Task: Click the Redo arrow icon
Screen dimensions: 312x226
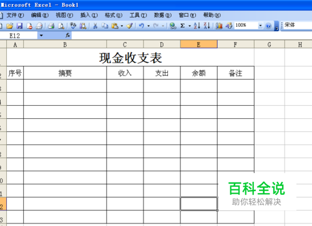Action: tap(156, 26)
